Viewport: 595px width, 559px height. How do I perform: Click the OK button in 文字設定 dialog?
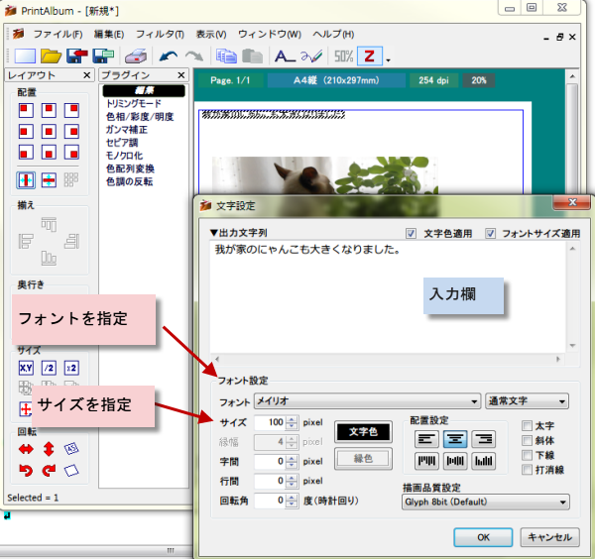(x=483, y=537)
